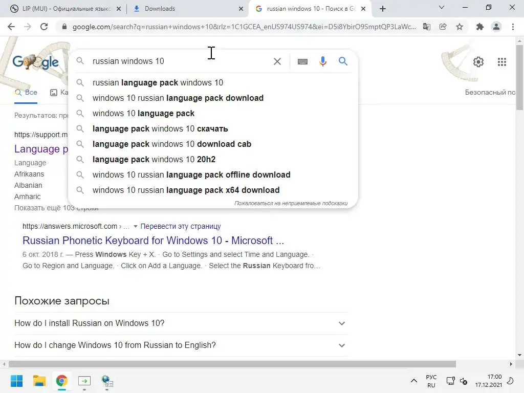This screenshot has width=524, height=393.
Task: Open the moon notification icon in tray
Action: point(510,381)
